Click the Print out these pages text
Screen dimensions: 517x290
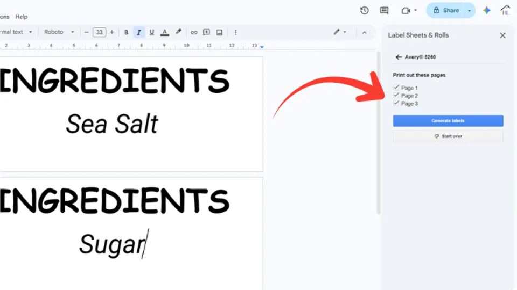click(419, 75)
